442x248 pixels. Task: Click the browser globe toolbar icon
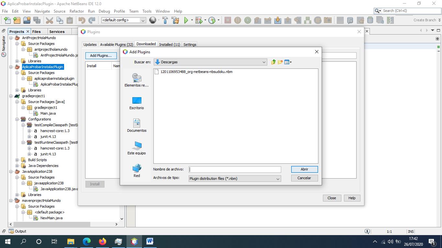pyautogui.click(x=153, y=20)
